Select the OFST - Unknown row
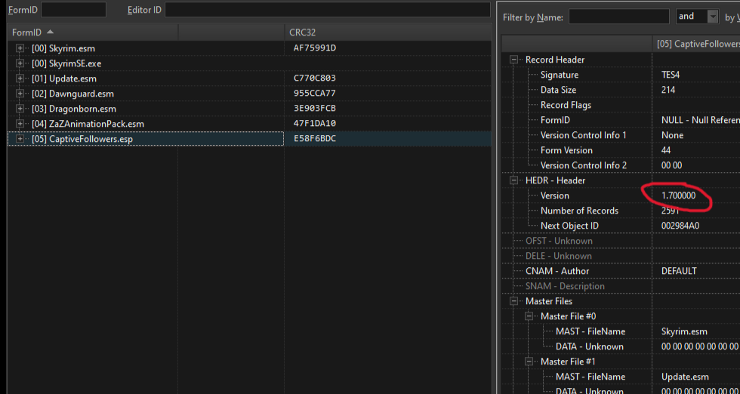The image size is (740, 394). pyautogui.click(x=621, y=241)
